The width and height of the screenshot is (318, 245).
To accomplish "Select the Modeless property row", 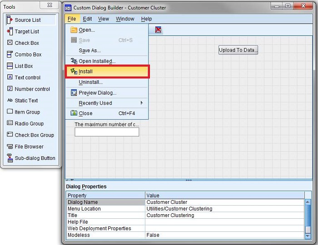I will 185,235.
